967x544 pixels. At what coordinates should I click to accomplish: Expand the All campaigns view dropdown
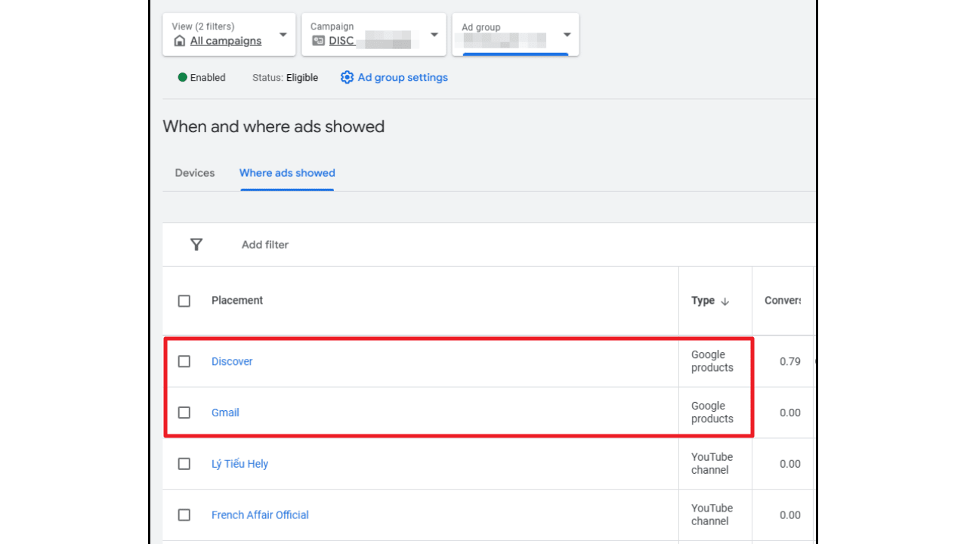coord(283,35)
